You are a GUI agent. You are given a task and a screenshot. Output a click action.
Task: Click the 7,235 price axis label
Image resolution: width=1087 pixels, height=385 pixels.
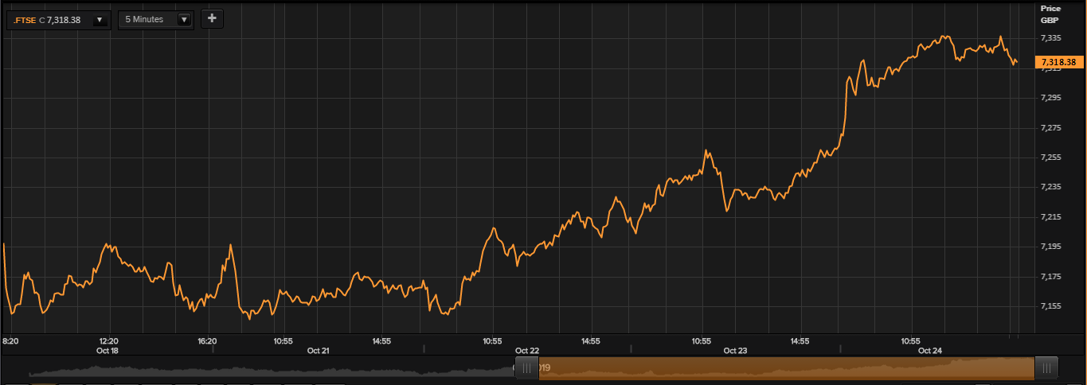1051,187
